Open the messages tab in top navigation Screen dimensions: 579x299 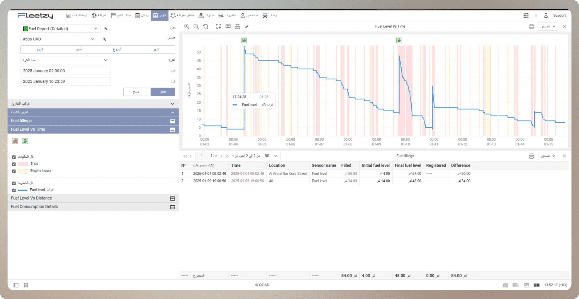pyautogui.click(x=142, y=15)
